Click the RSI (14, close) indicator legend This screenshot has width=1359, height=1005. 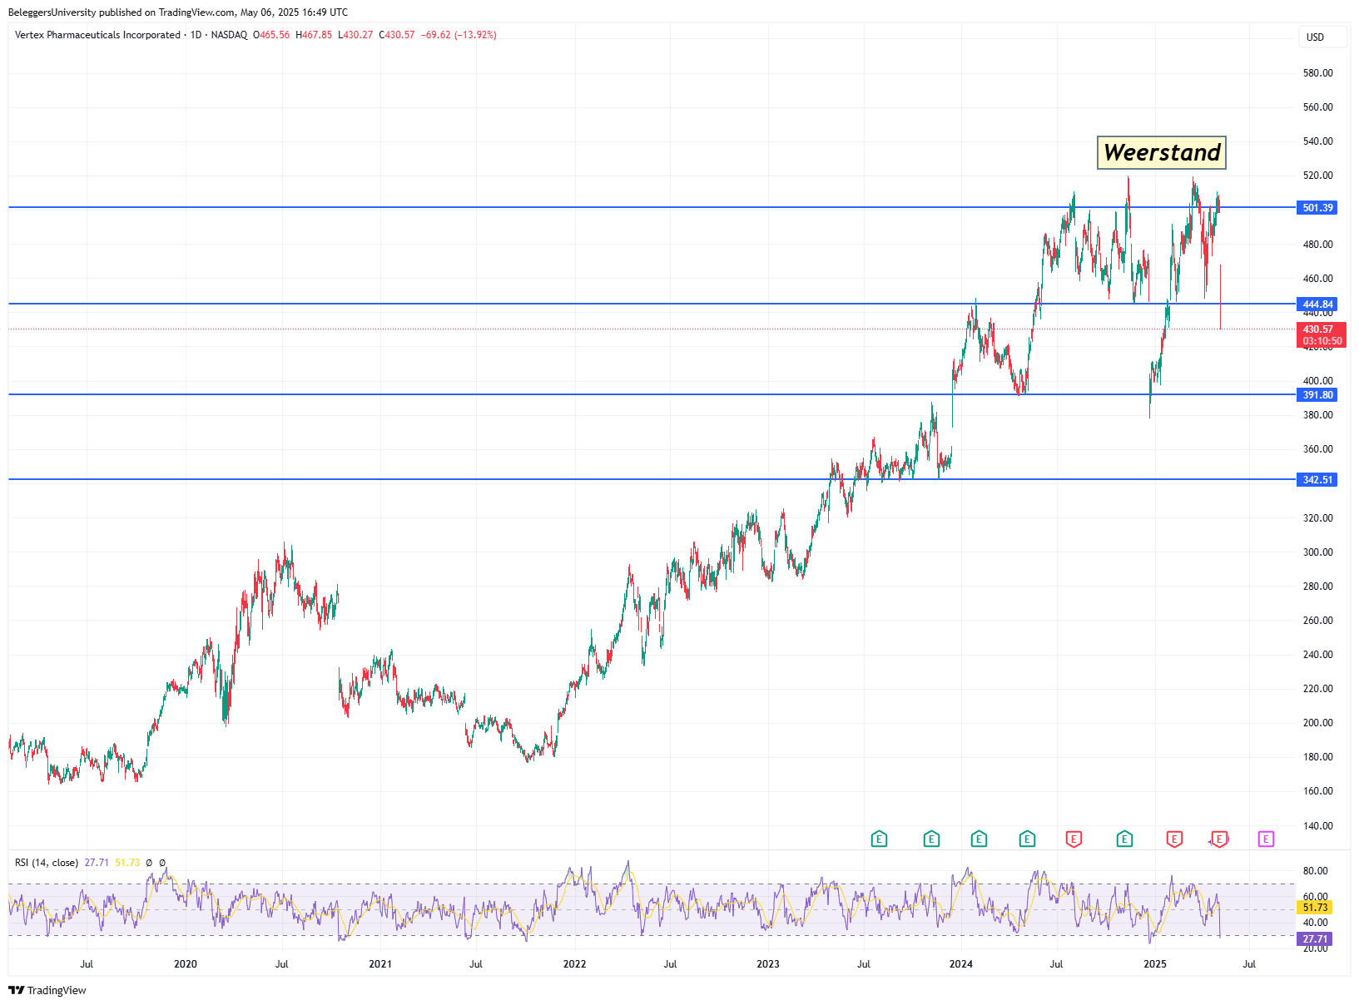(47, 863)
